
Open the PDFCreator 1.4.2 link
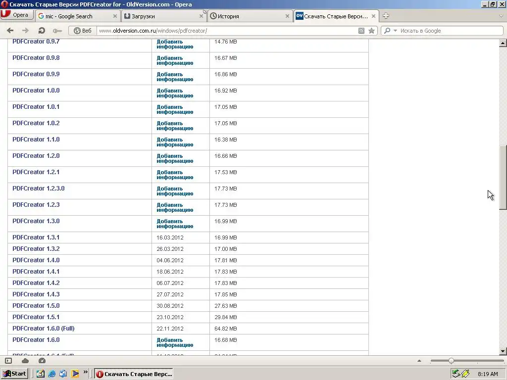(36, 283)
